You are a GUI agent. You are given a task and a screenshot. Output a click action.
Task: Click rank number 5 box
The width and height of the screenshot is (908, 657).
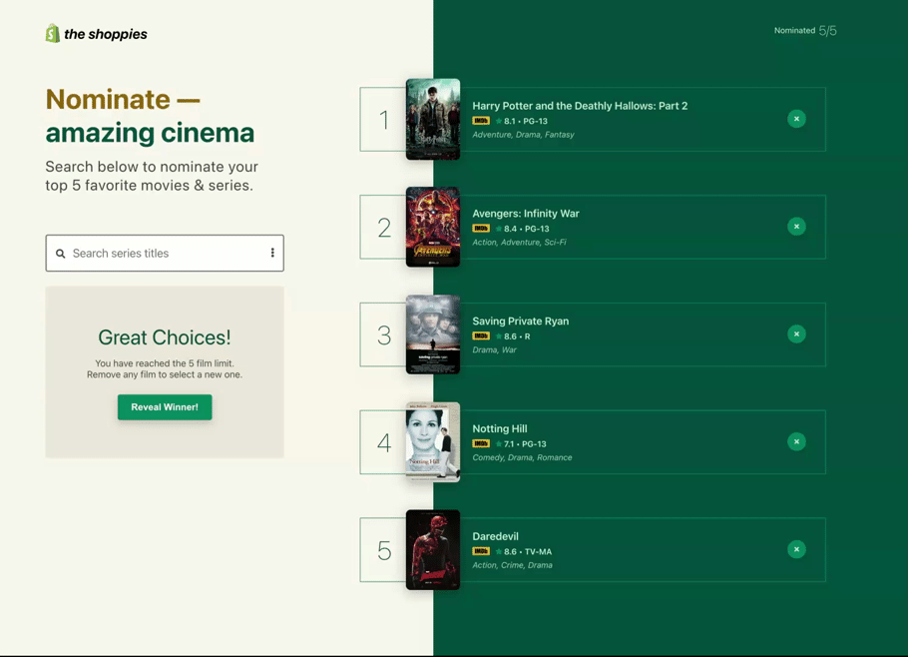pos(383,551)
